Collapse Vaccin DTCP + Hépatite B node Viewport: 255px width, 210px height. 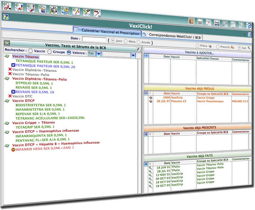tap(7, 145)
